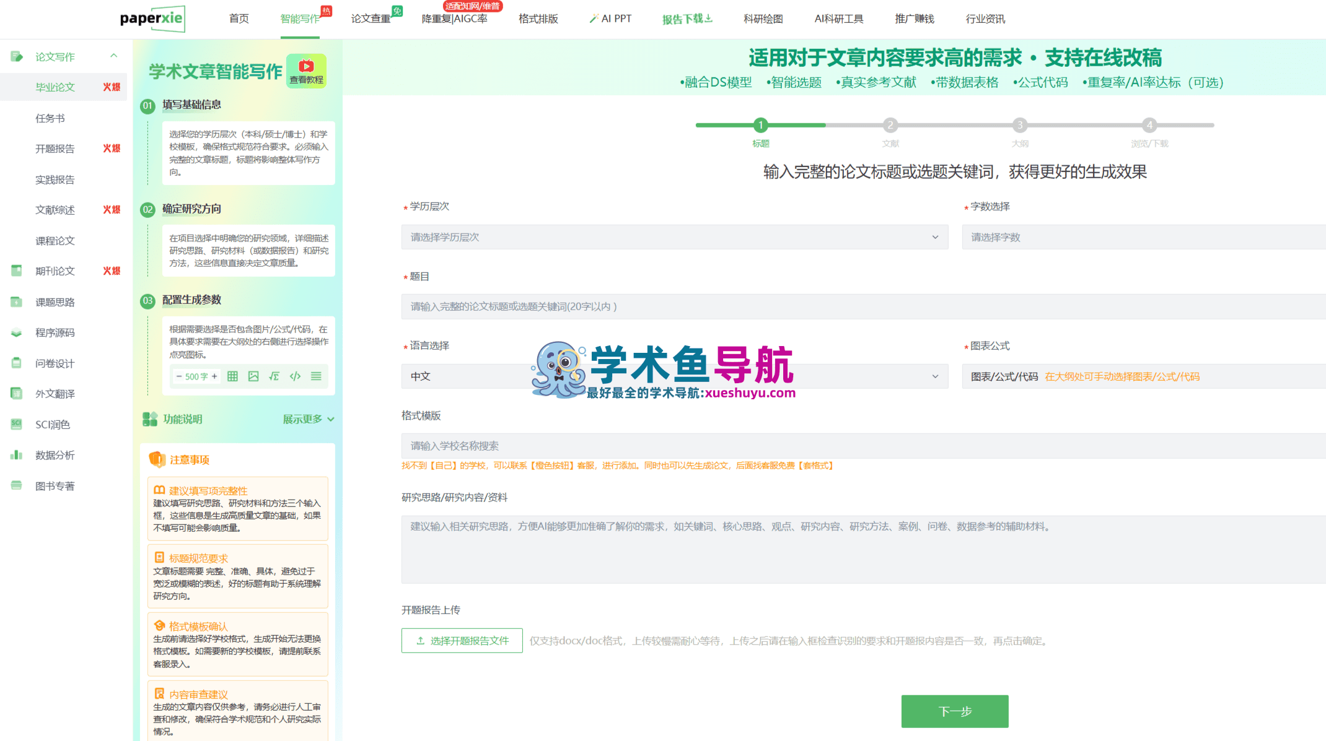Click the 下一步 button
This screenshot has width=1326, height=741.
(x=954, y=711)
